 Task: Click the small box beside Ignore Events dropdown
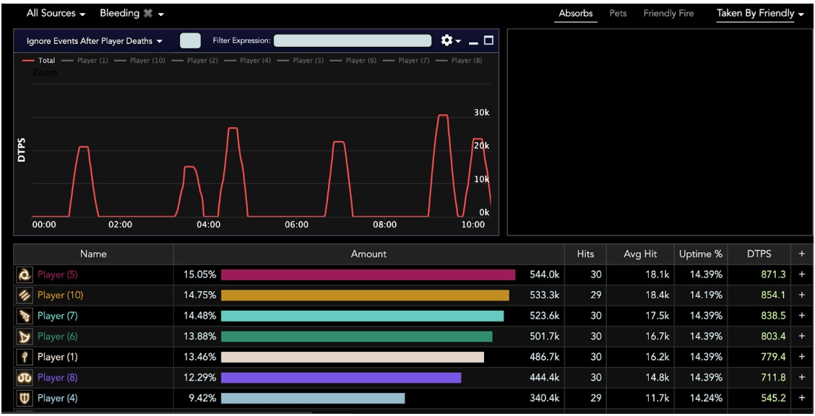coord(190,40)
